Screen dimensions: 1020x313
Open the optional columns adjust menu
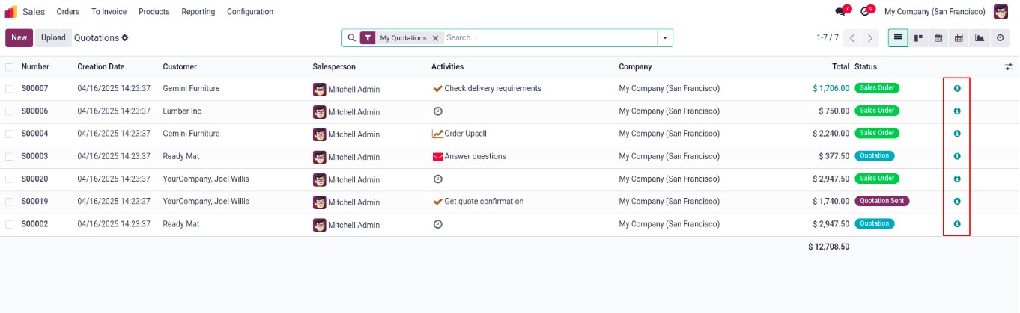coord(1009,67)
